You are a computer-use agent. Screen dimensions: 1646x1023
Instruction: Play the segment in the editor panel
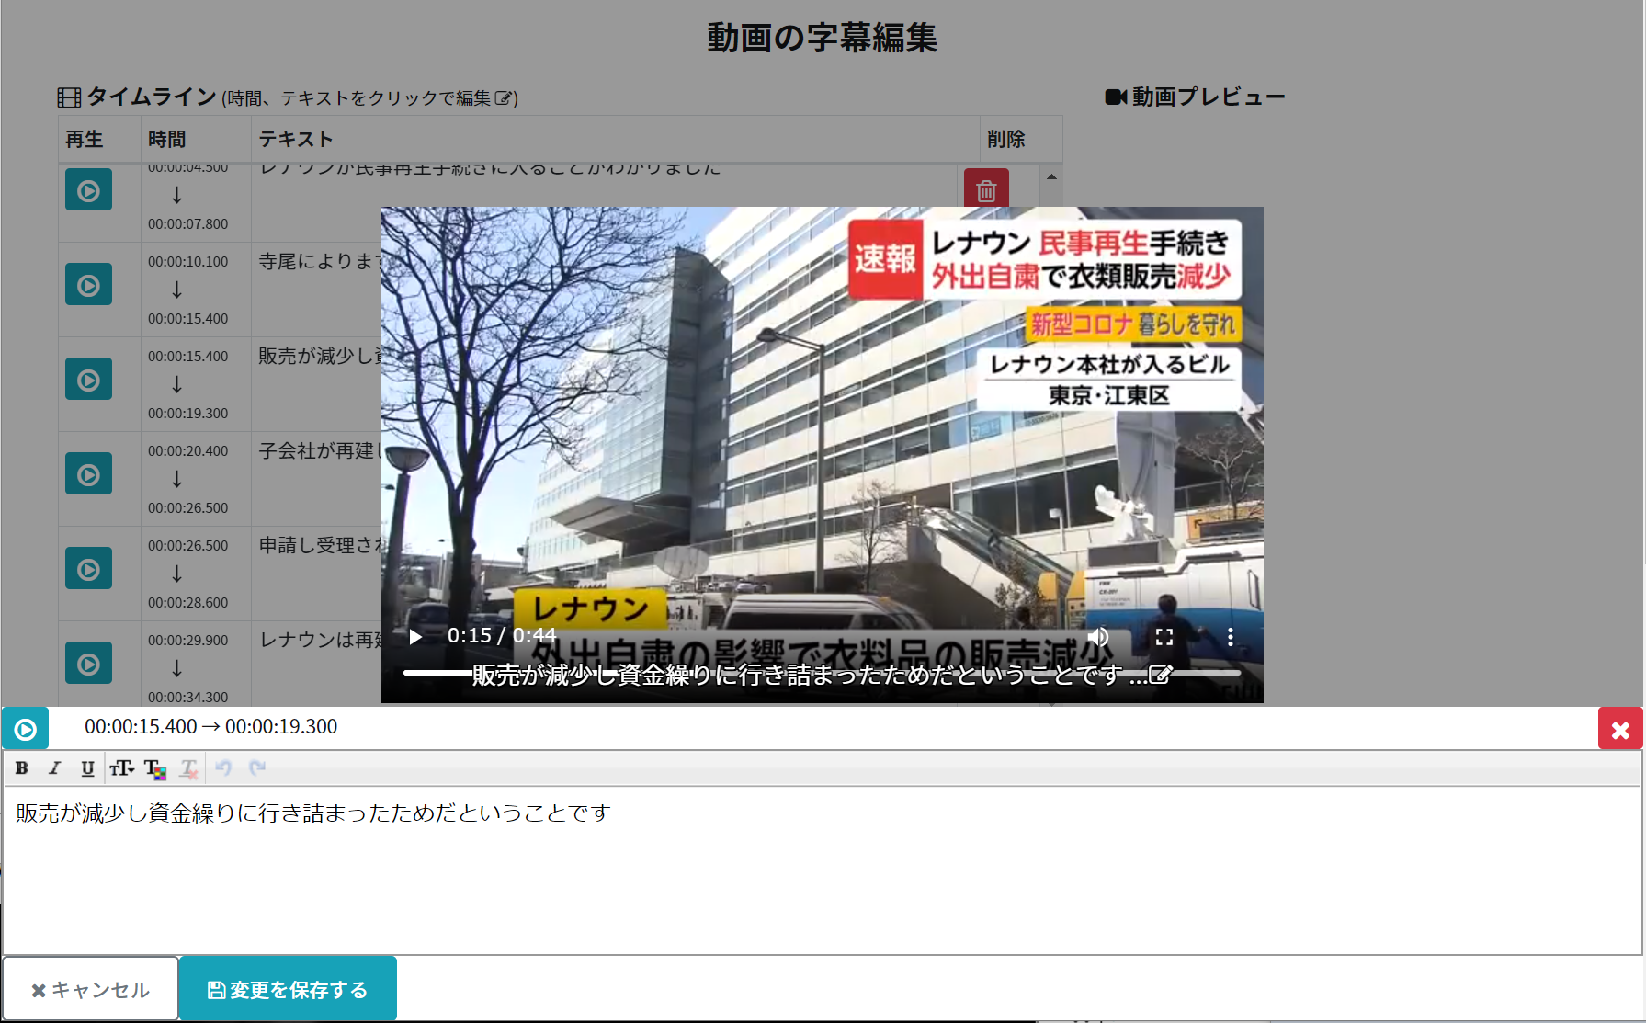pos(26,729)
